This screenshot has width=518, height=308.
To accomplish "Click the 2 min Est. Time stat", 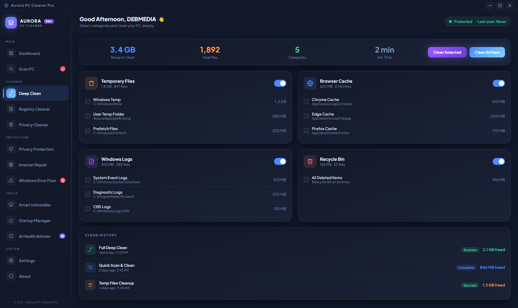I will 384,52.
